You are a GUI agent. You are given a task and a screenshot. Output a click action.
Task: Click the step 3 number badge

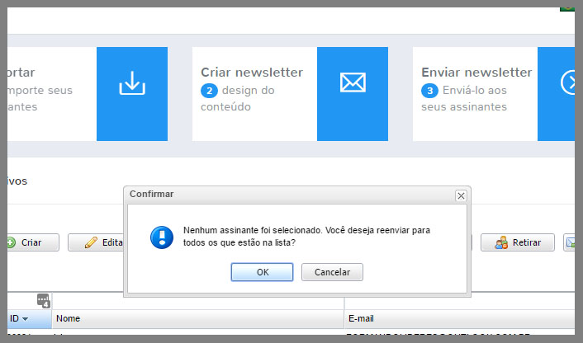(429, 91)
